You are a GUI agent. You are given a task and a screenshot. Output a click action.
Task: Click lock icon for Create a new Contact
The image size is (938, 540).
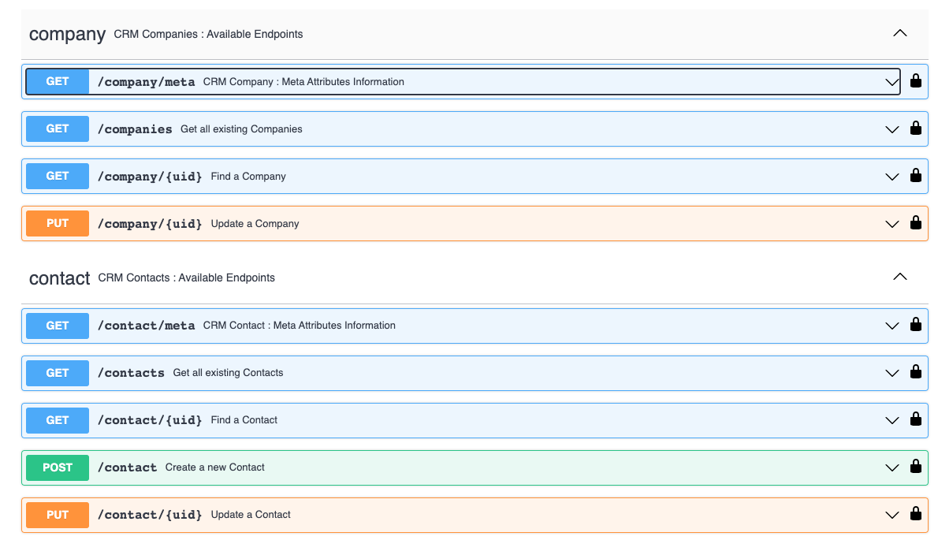[x=915, y=466]
